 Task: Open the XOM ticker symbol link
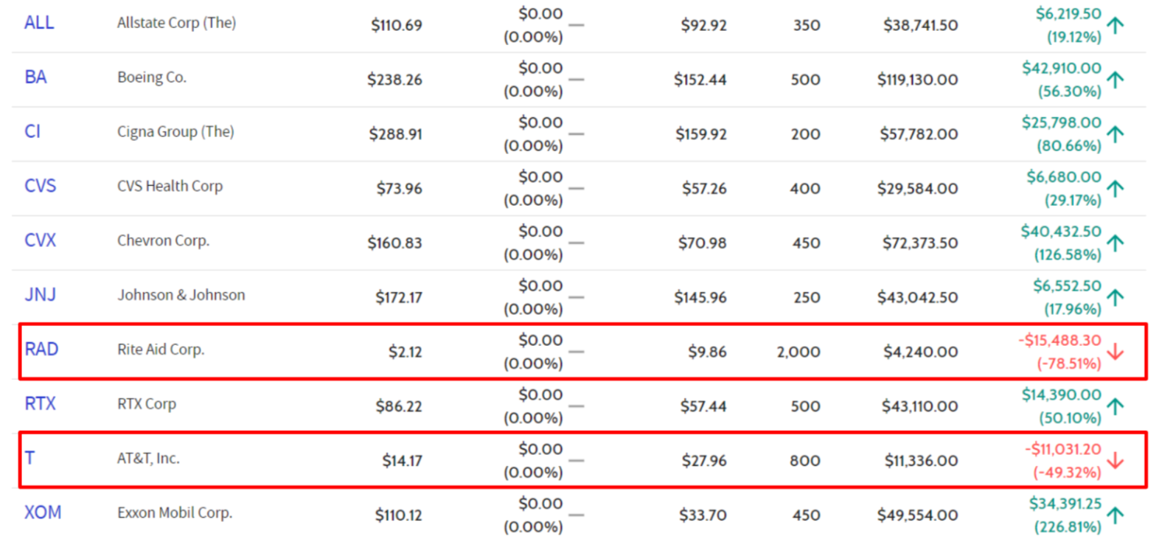pos(43,513)
